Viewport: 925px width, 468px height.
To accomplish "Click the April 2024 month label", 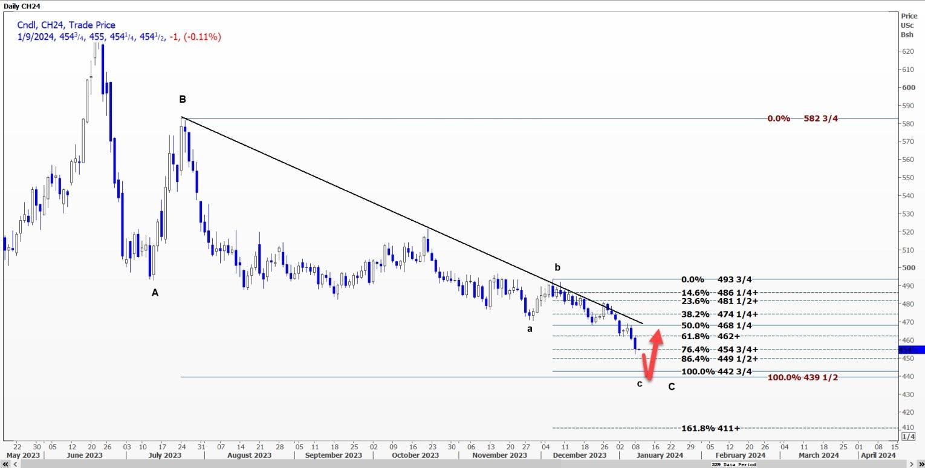I will point(878,455).
